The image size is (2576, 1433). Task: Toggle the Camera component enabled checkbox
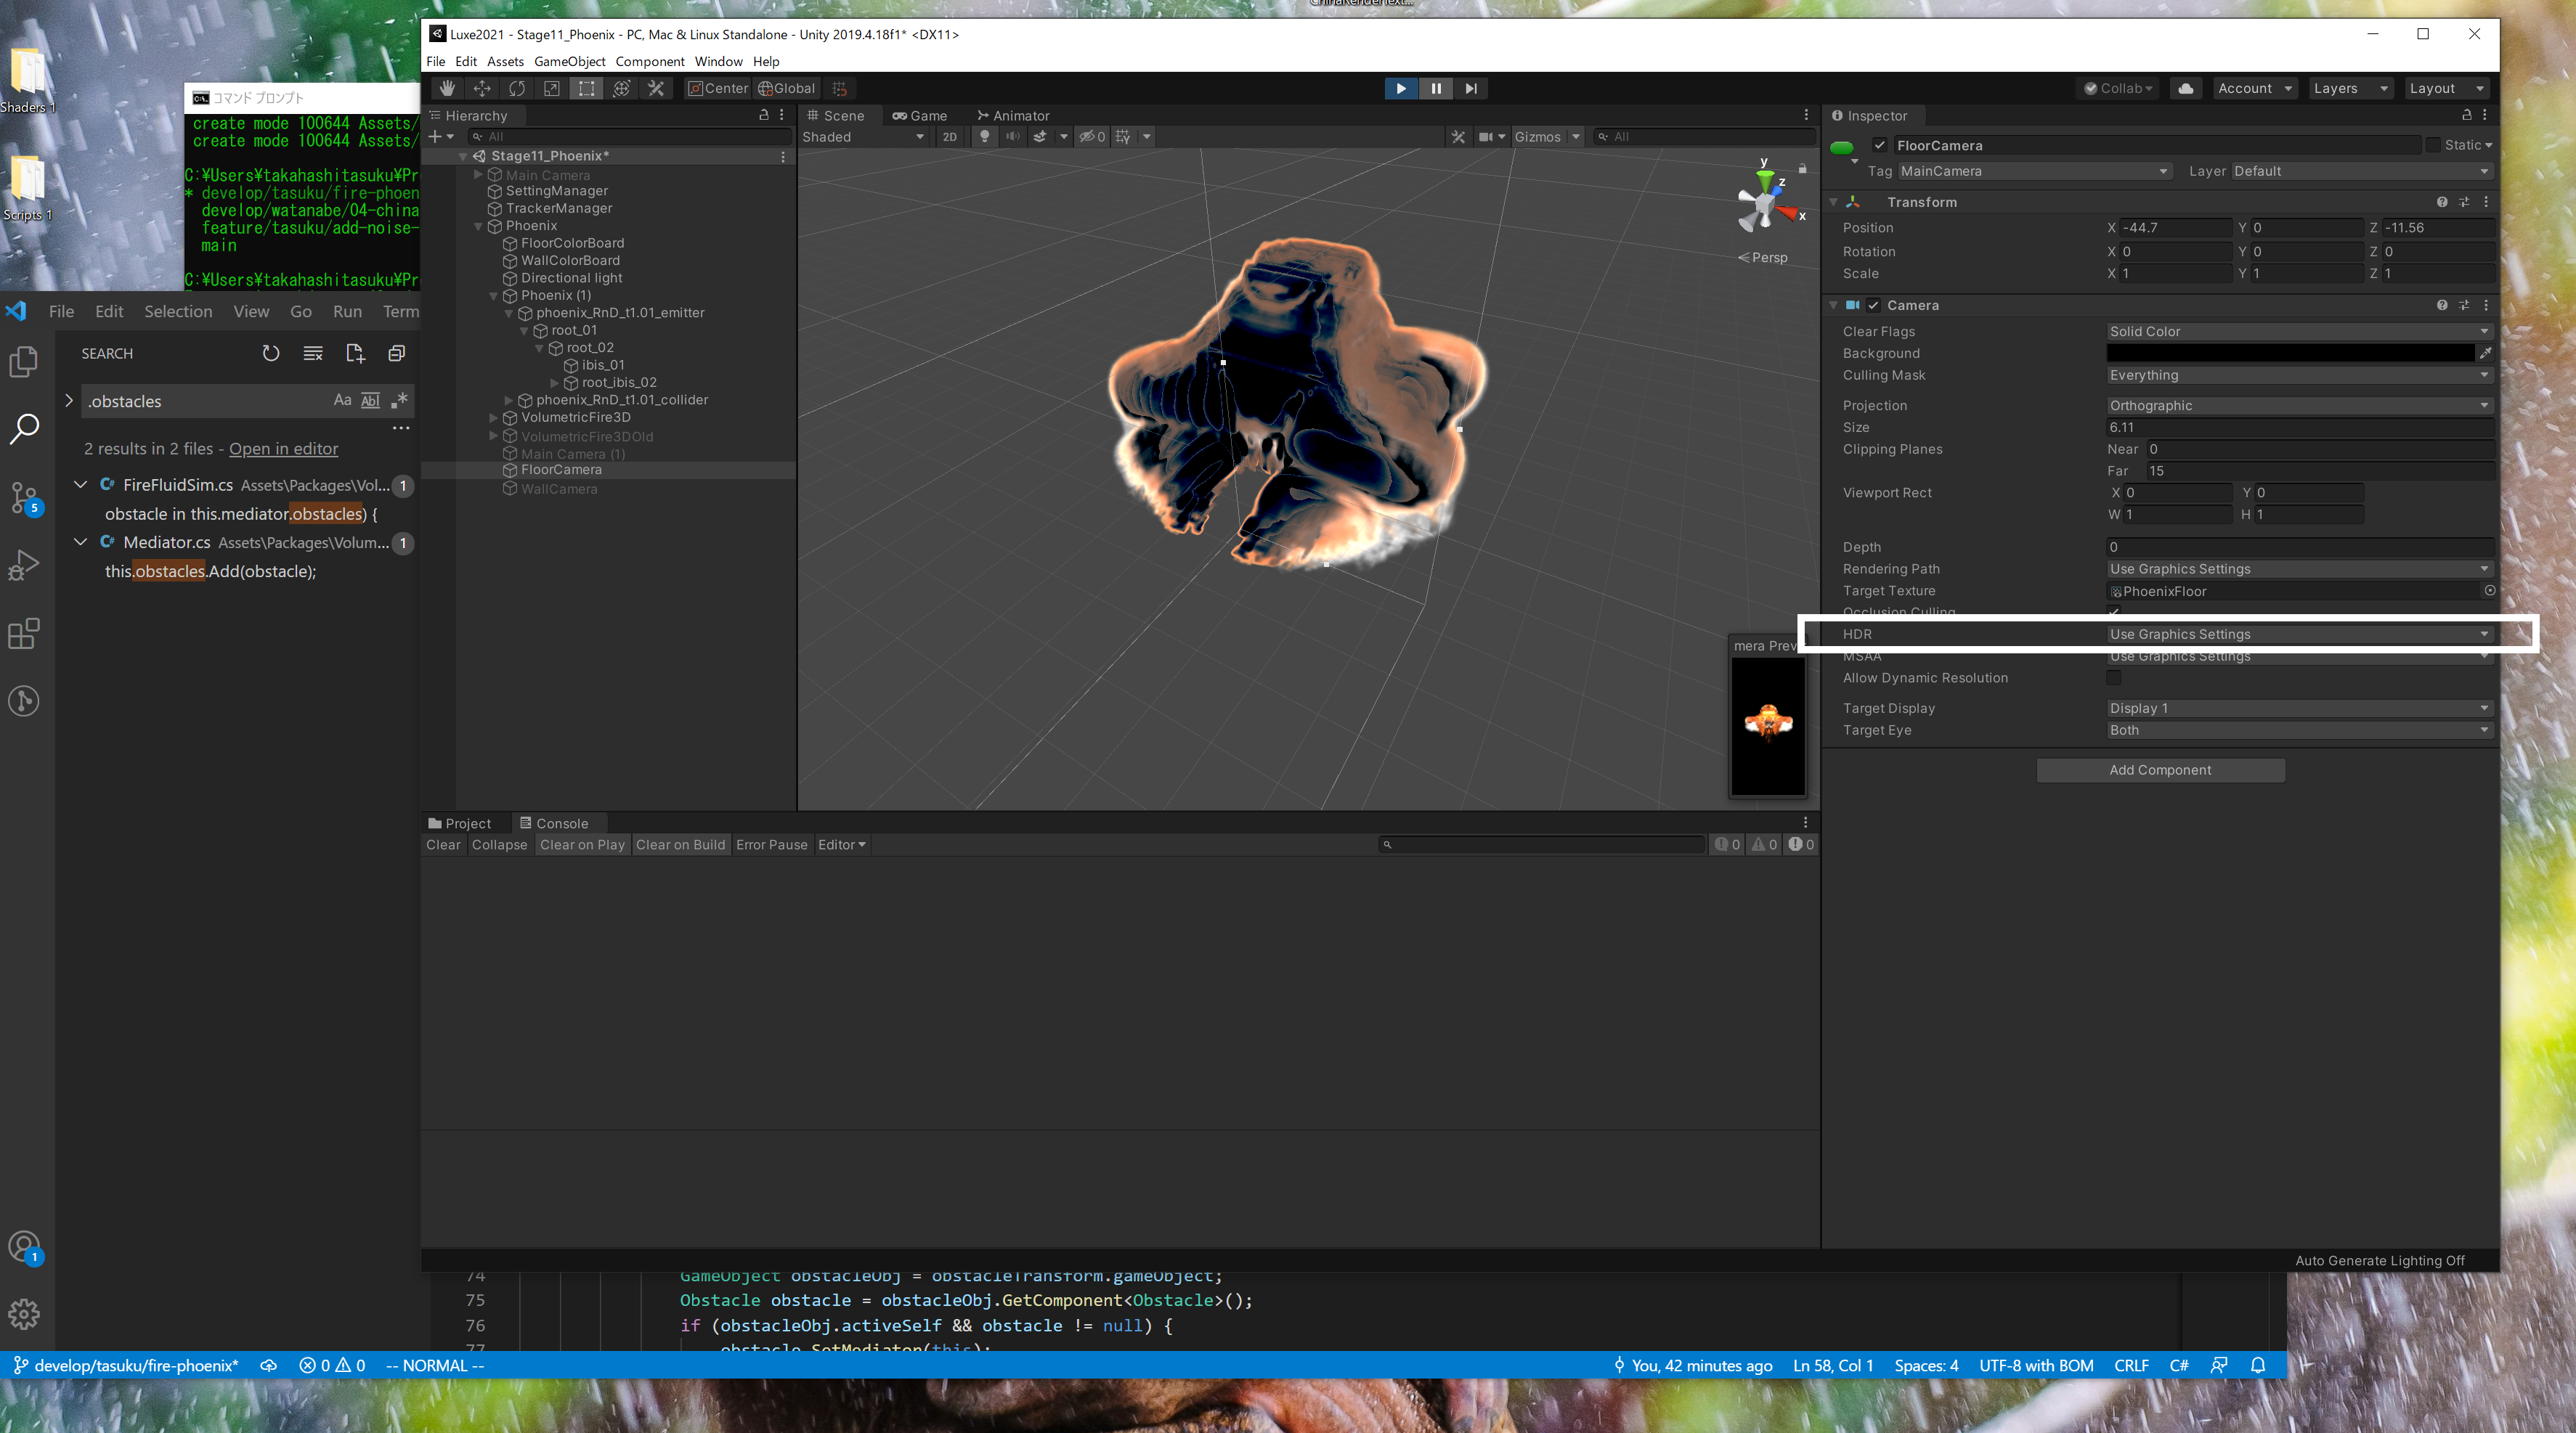pyautogui.click(x=1873, y=305)
